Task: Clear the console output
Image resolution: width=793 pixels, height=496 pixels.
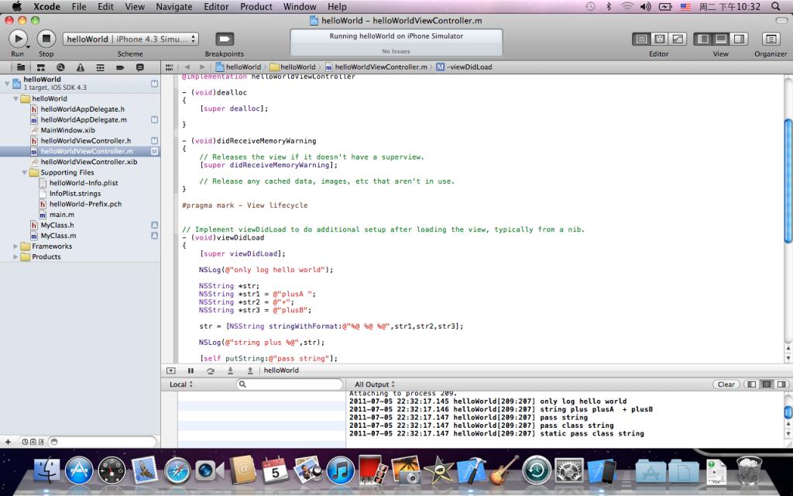Action: coord(726,384)
